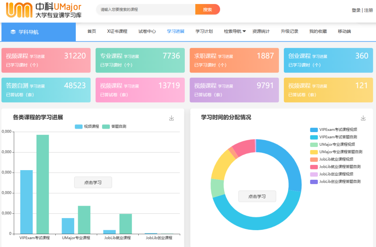Toggle UMajor专业课程答题自测 legend item
The height and width of the screenshot is (247, 376).
coord(337,152)
